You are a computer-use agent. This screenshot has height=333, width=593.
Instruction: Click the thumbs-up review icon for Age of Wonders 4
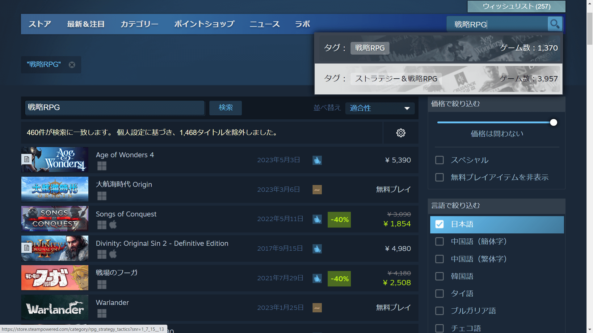click(317, 160)
